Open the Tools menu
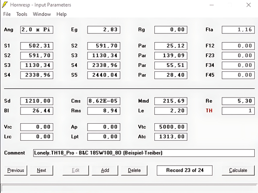Viewport: 258px width, 193px height. click(21, 14)
